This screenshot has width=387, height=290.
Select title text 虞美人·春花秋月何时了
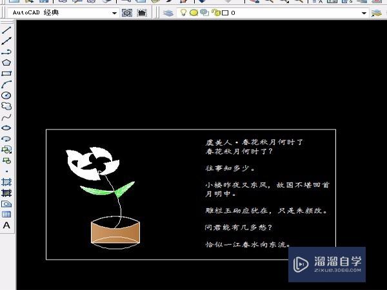tap(255, 142)
